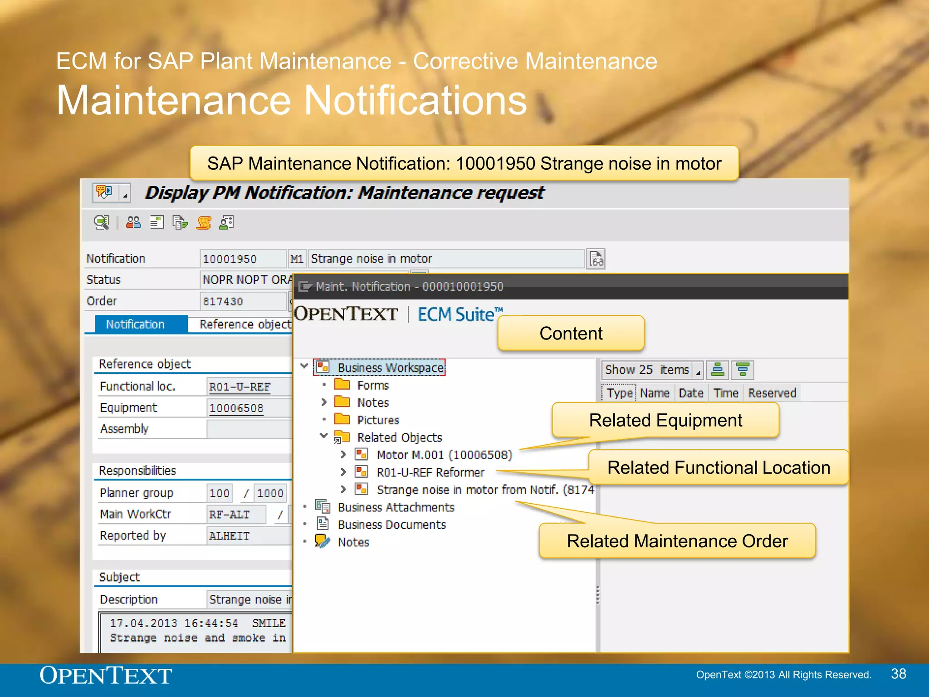Collapse the Related Objects folder
929x697 pixels.
pyautogui.click(x=323, y=436)
